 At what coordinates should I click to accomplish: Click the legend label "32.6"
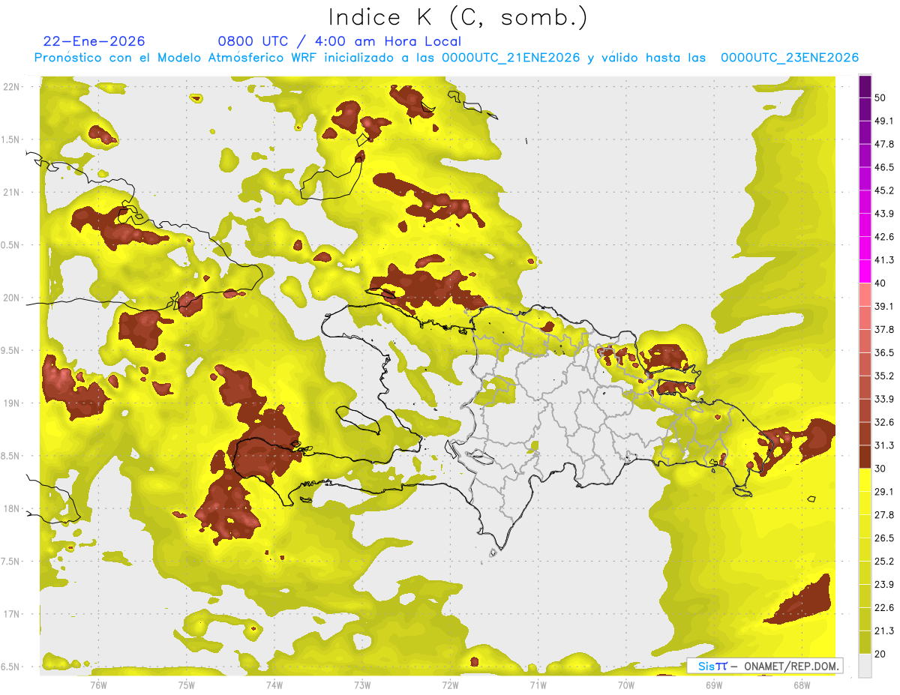point(884,422)
